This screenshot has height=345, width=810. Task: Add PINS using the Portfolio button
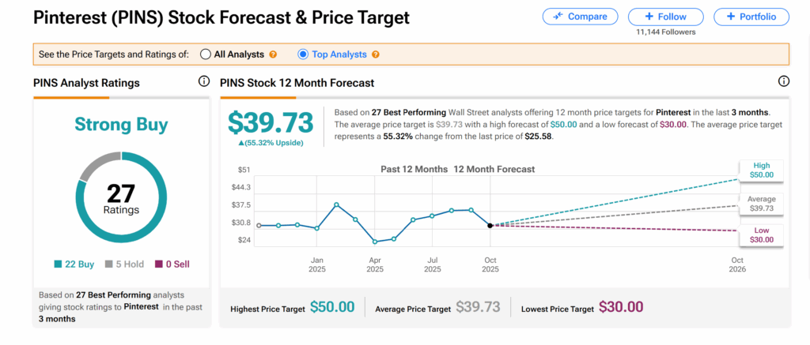751,17
